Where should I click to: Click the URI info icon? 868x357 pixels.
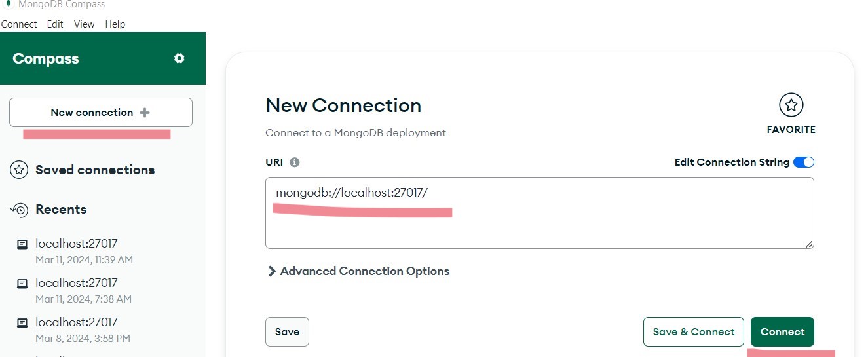point(294,162)
